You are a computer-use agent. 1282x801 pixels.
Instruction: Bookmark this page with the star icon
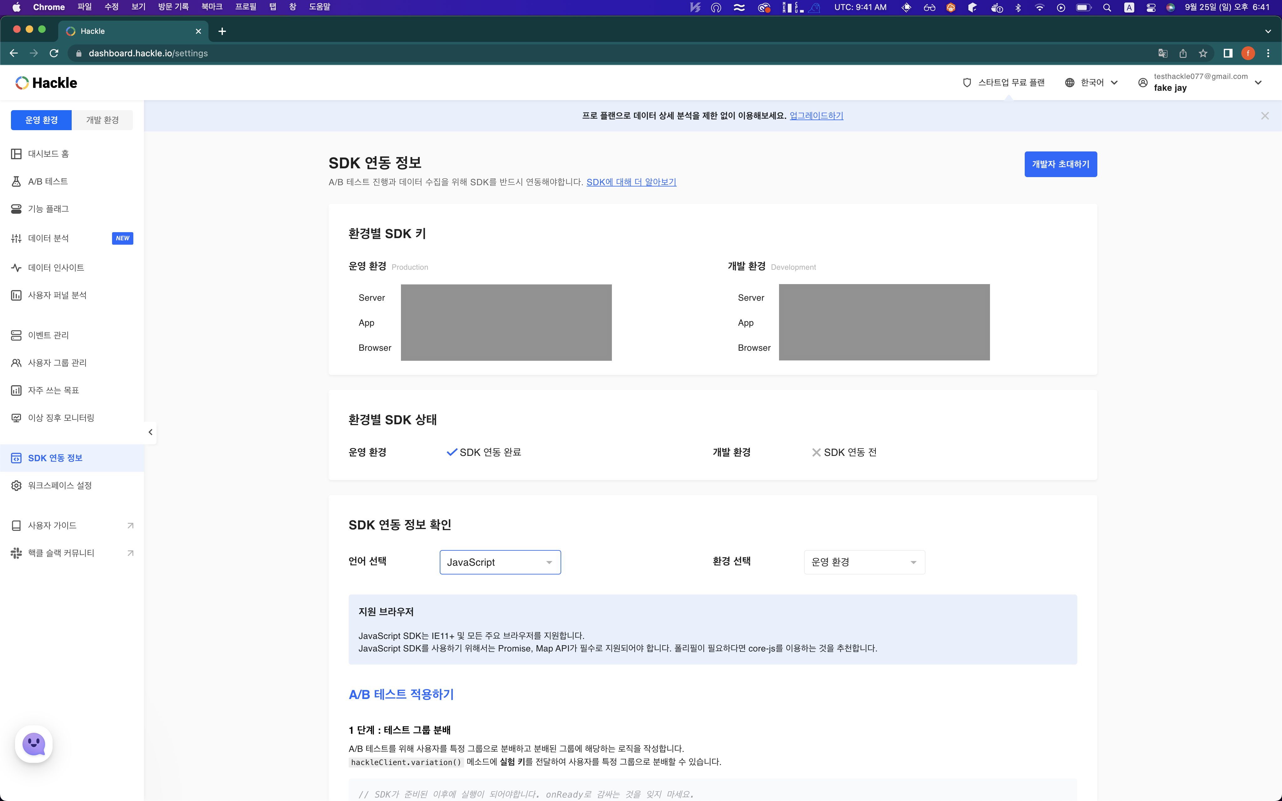pyautogui.click(x=1203, y=54)
